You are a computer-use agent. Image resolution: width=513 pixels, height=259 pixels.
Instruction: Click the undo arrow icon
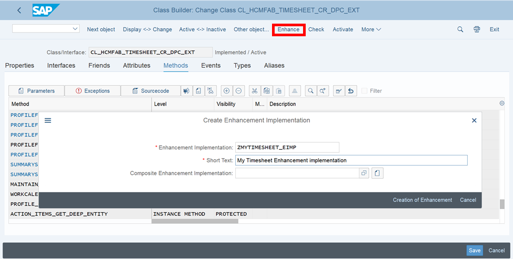(x=351, y=91)
